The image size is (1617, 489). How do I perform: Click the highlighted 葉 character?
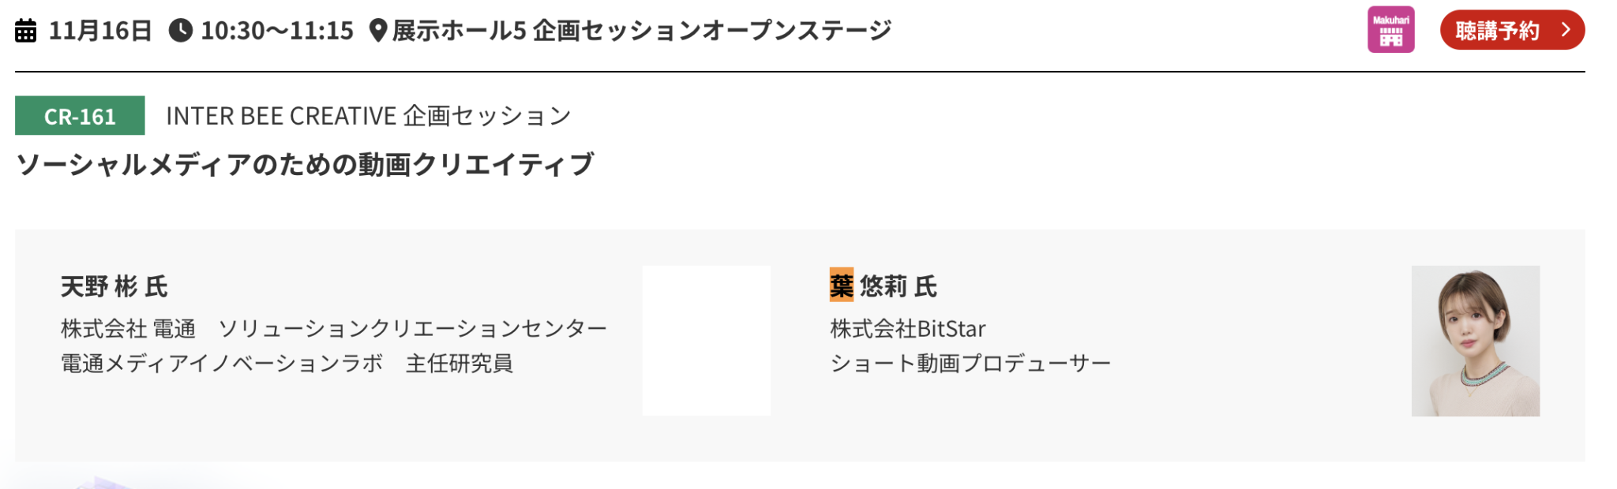click(842, 285)
